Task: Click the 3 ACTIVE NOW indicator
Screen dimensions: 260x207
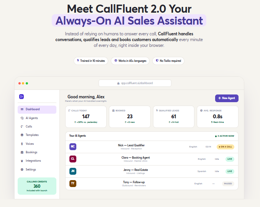Action: 224,136
